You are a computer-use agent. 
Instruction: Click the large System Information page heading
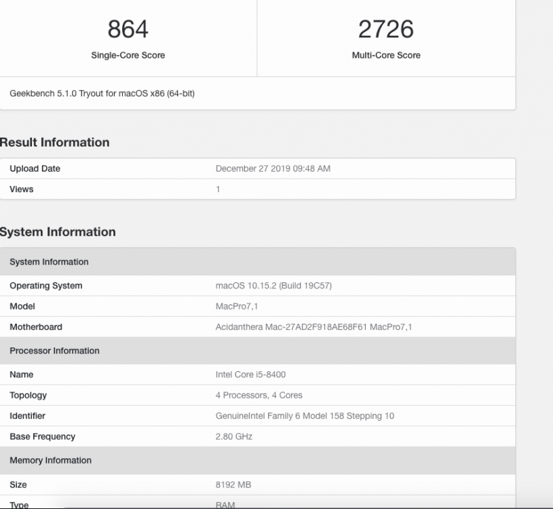[58, 231]
